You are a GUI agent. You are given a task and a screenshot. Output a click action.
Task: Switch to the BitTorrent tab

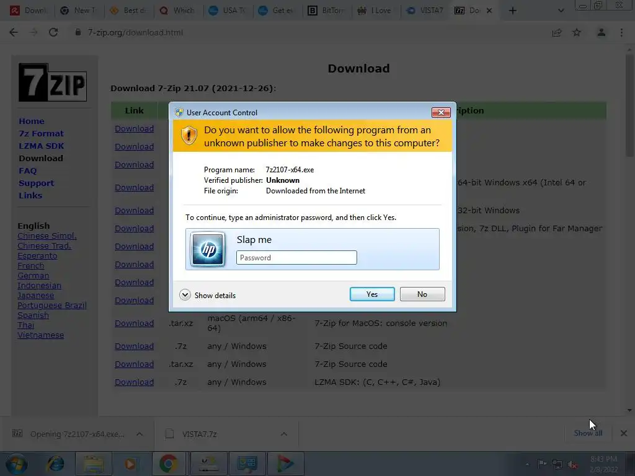click(326, 11)
